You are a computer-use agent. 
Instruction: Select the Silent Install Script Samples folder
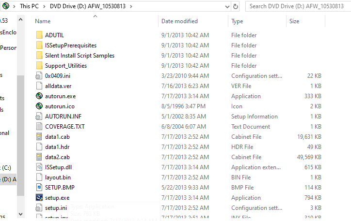(80, 55)
